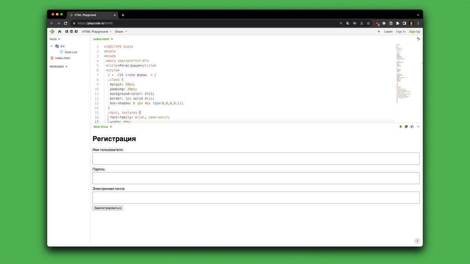Click the Имя пользователя input field
470x264 pixels.
click(x=256, y=158)
